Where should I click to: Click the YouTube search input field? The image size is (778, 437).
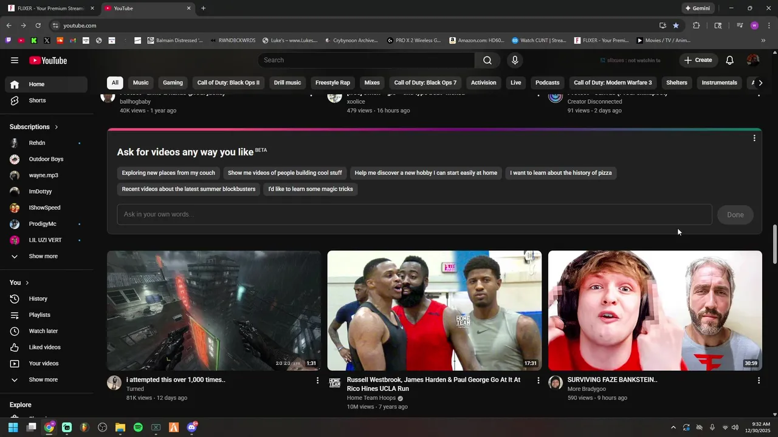(x=367, y=60)
